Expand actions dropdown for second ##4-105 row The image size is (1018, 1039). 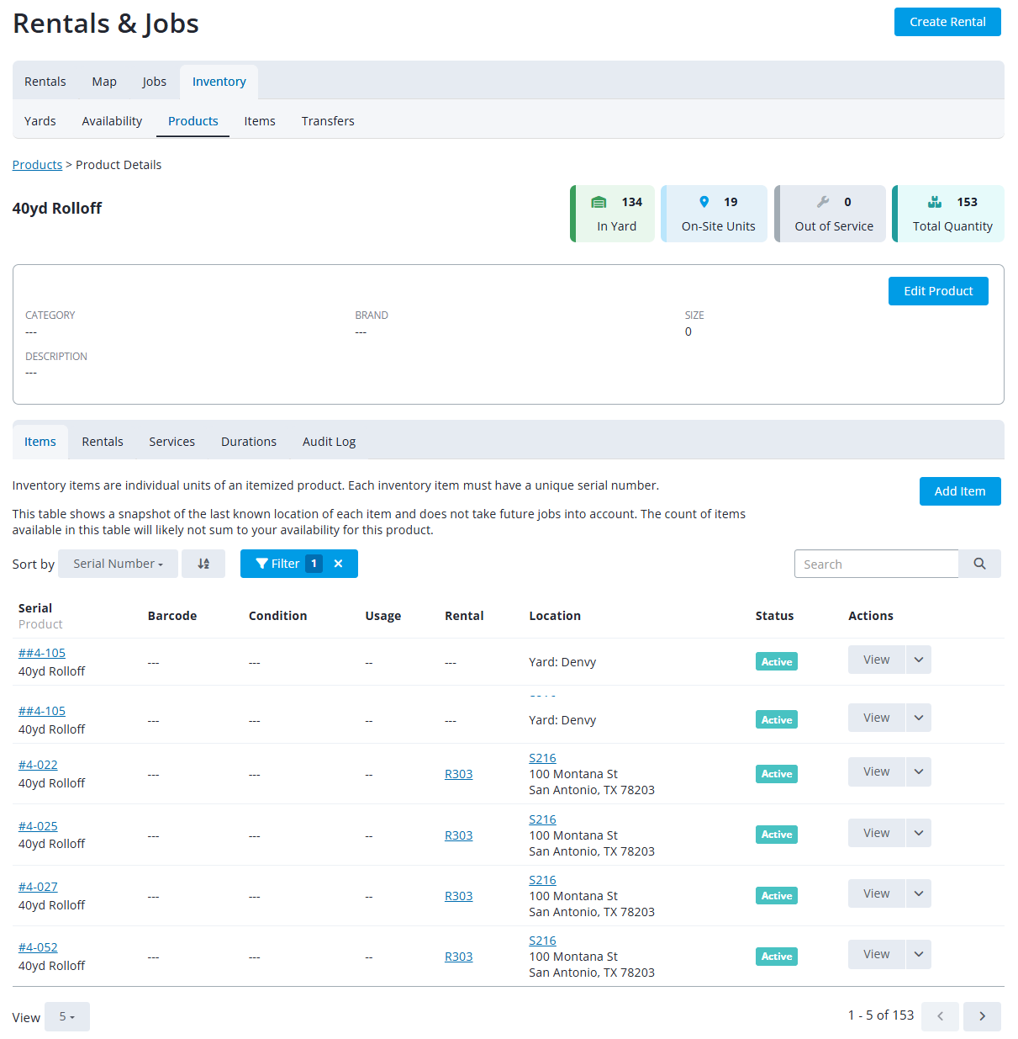(x=919, y=718)
